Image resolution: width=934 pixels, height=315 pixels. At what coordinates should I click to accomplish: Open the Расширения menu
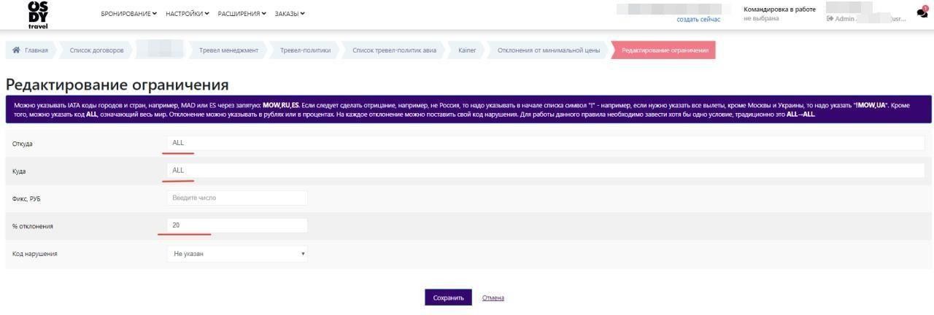click(242, 14)
